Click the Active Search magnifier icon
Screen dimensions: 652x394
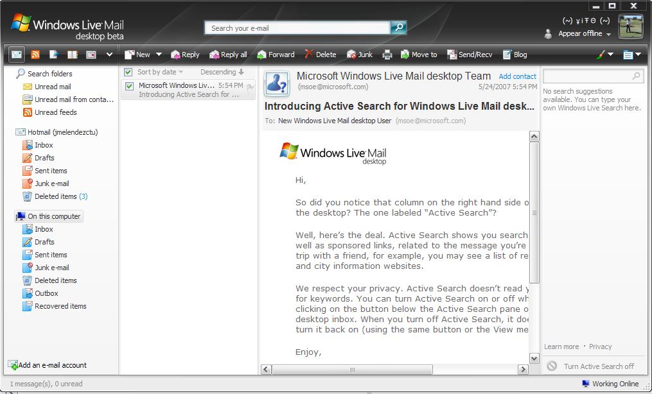pyautogui.click(x=636, y=76)
